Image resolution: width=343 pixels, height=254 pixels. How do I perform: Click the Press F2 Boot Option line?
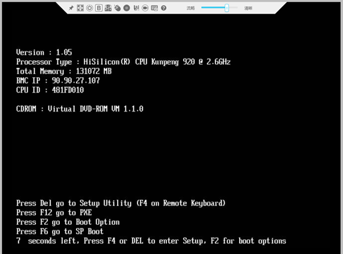(x=68, y=222)
